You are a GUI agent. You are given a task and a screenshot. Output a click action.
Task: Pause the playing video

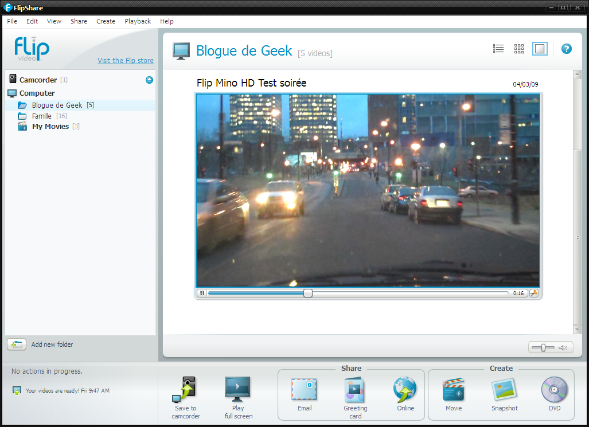(202, 293)
